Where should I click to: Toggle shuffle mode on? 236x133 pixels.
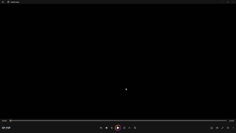click(x=101, y=128)
